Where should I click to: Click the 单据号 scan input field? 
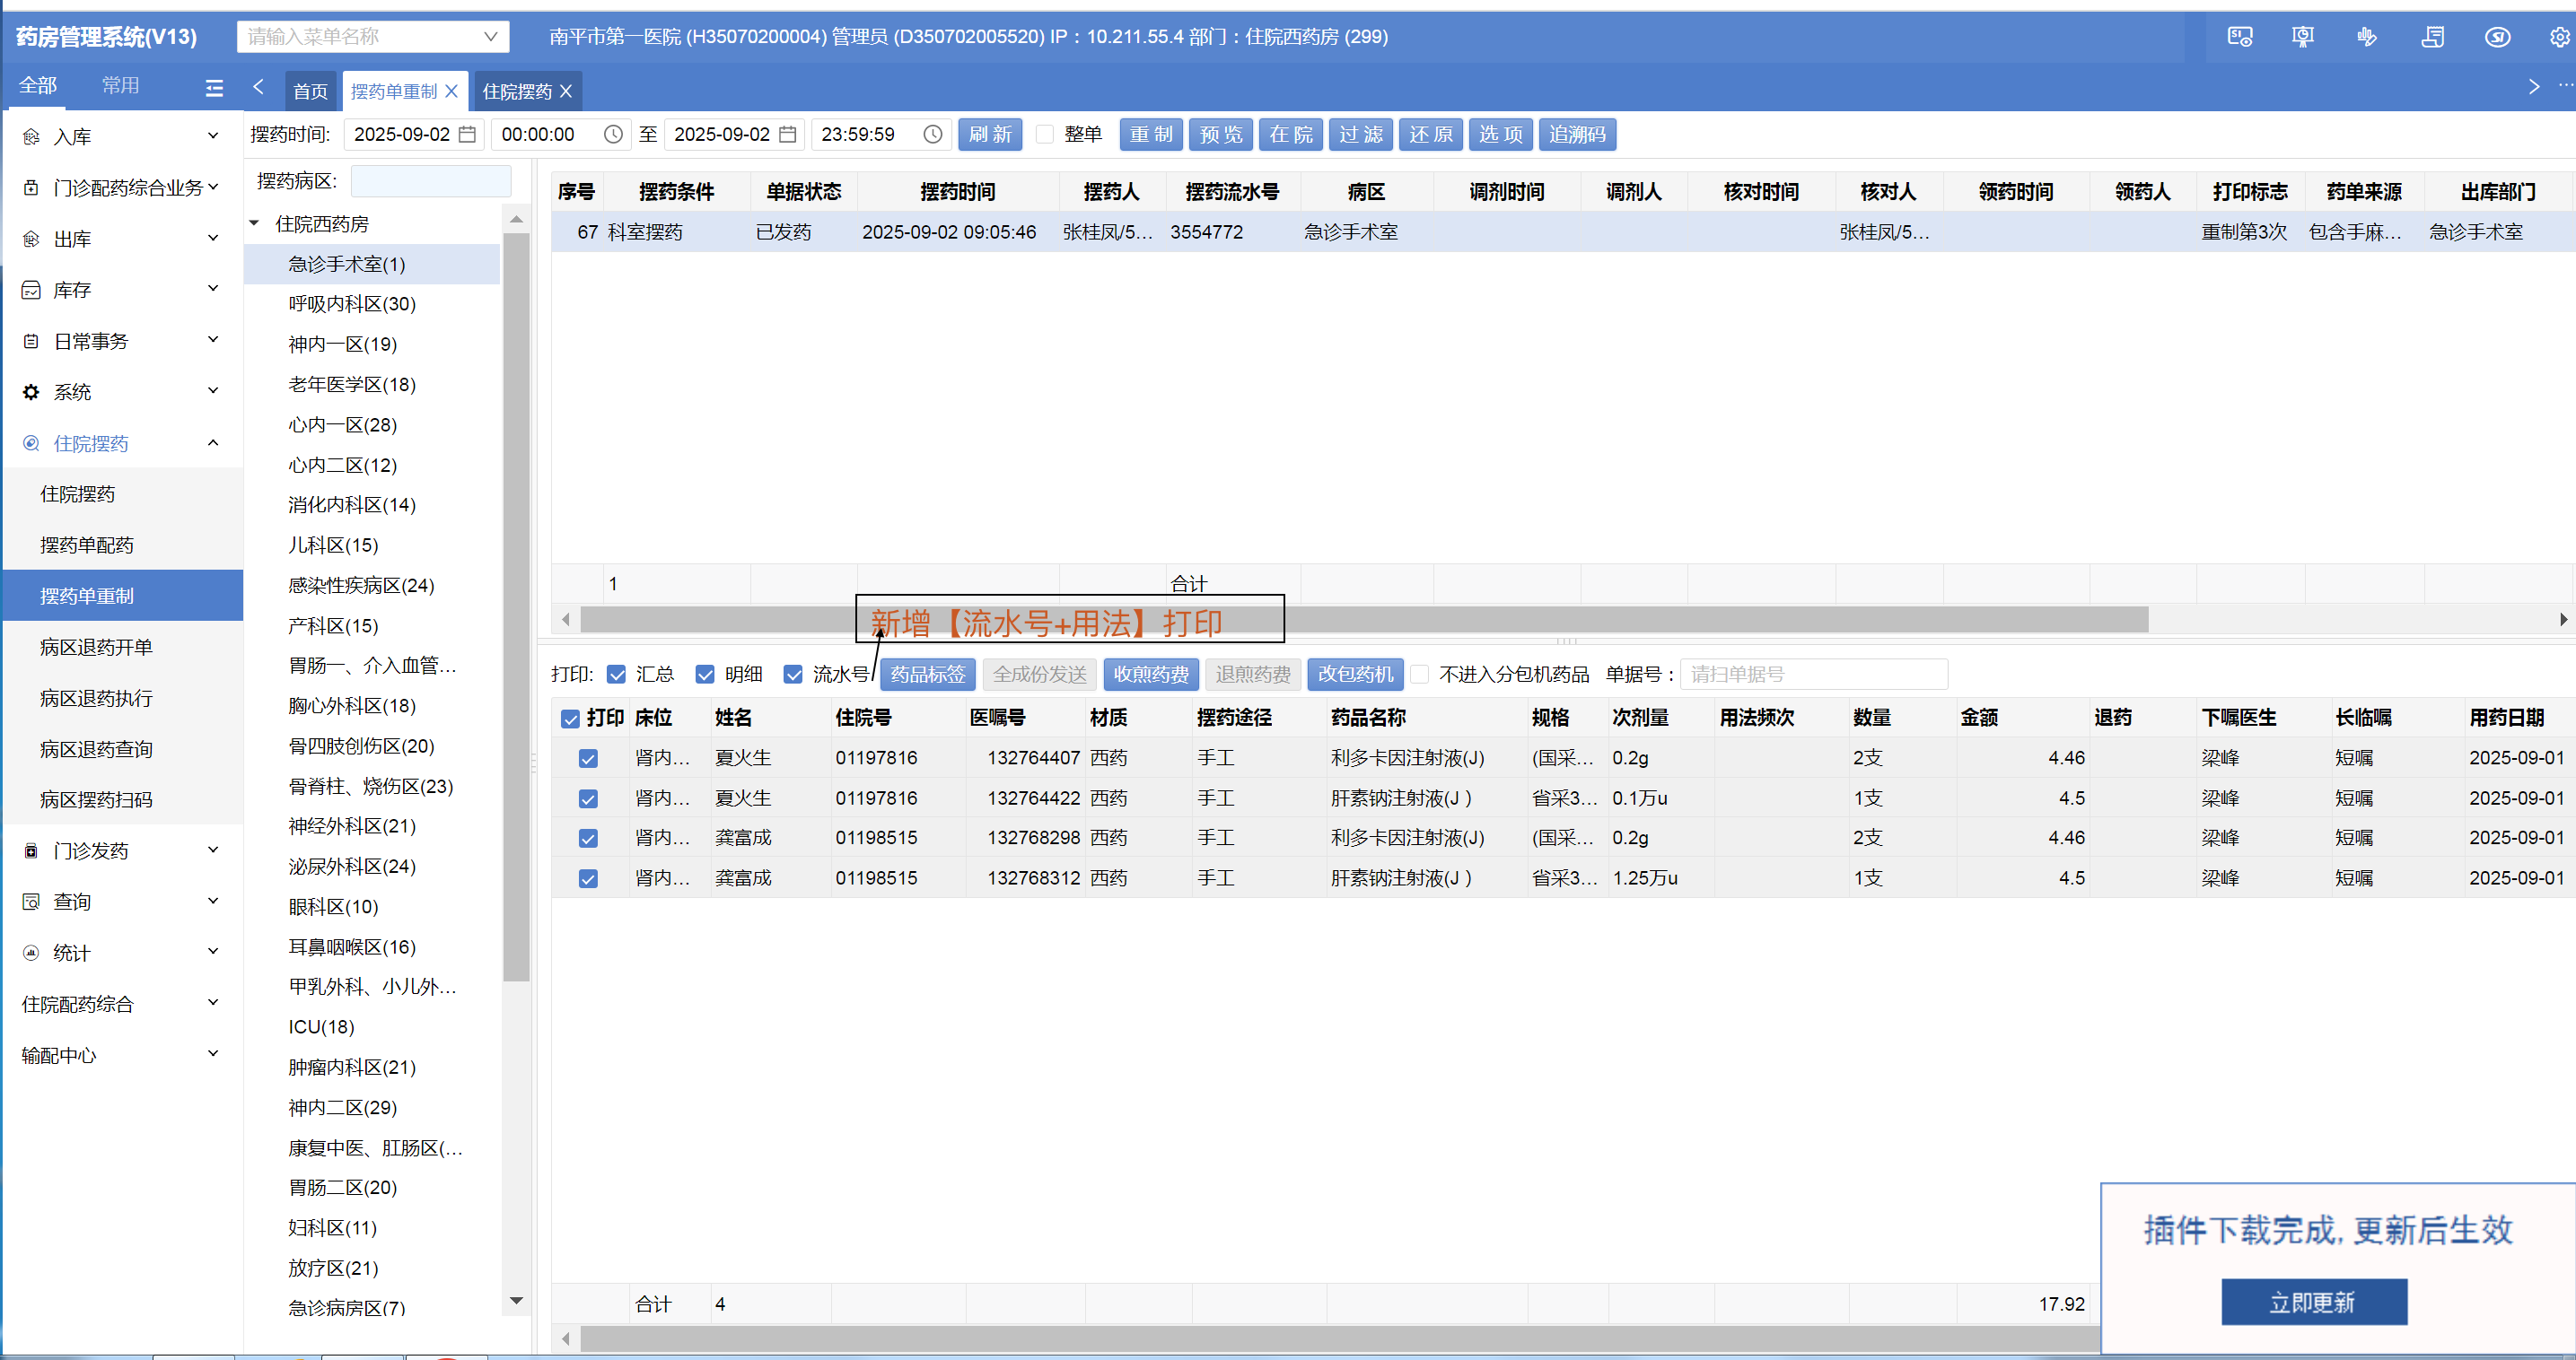click(1812, 675)
